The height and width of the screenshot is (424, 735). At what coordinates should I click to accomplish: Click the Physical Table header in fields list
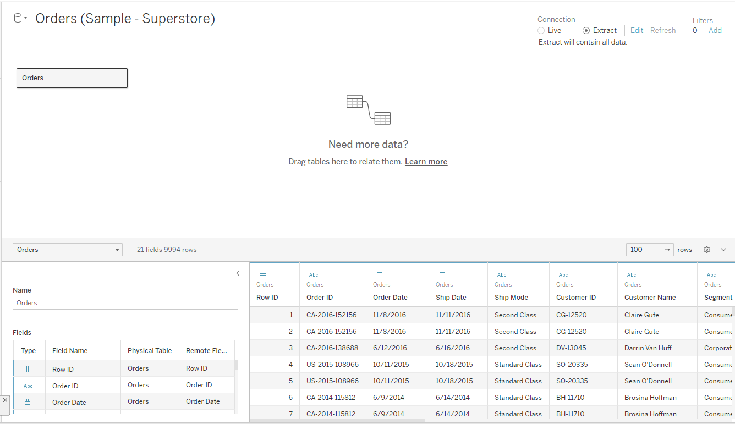point(150,350)
